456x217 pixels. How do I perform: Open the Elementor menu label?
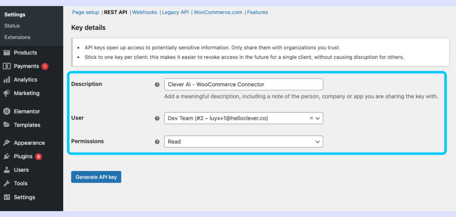tap(27, 111)
